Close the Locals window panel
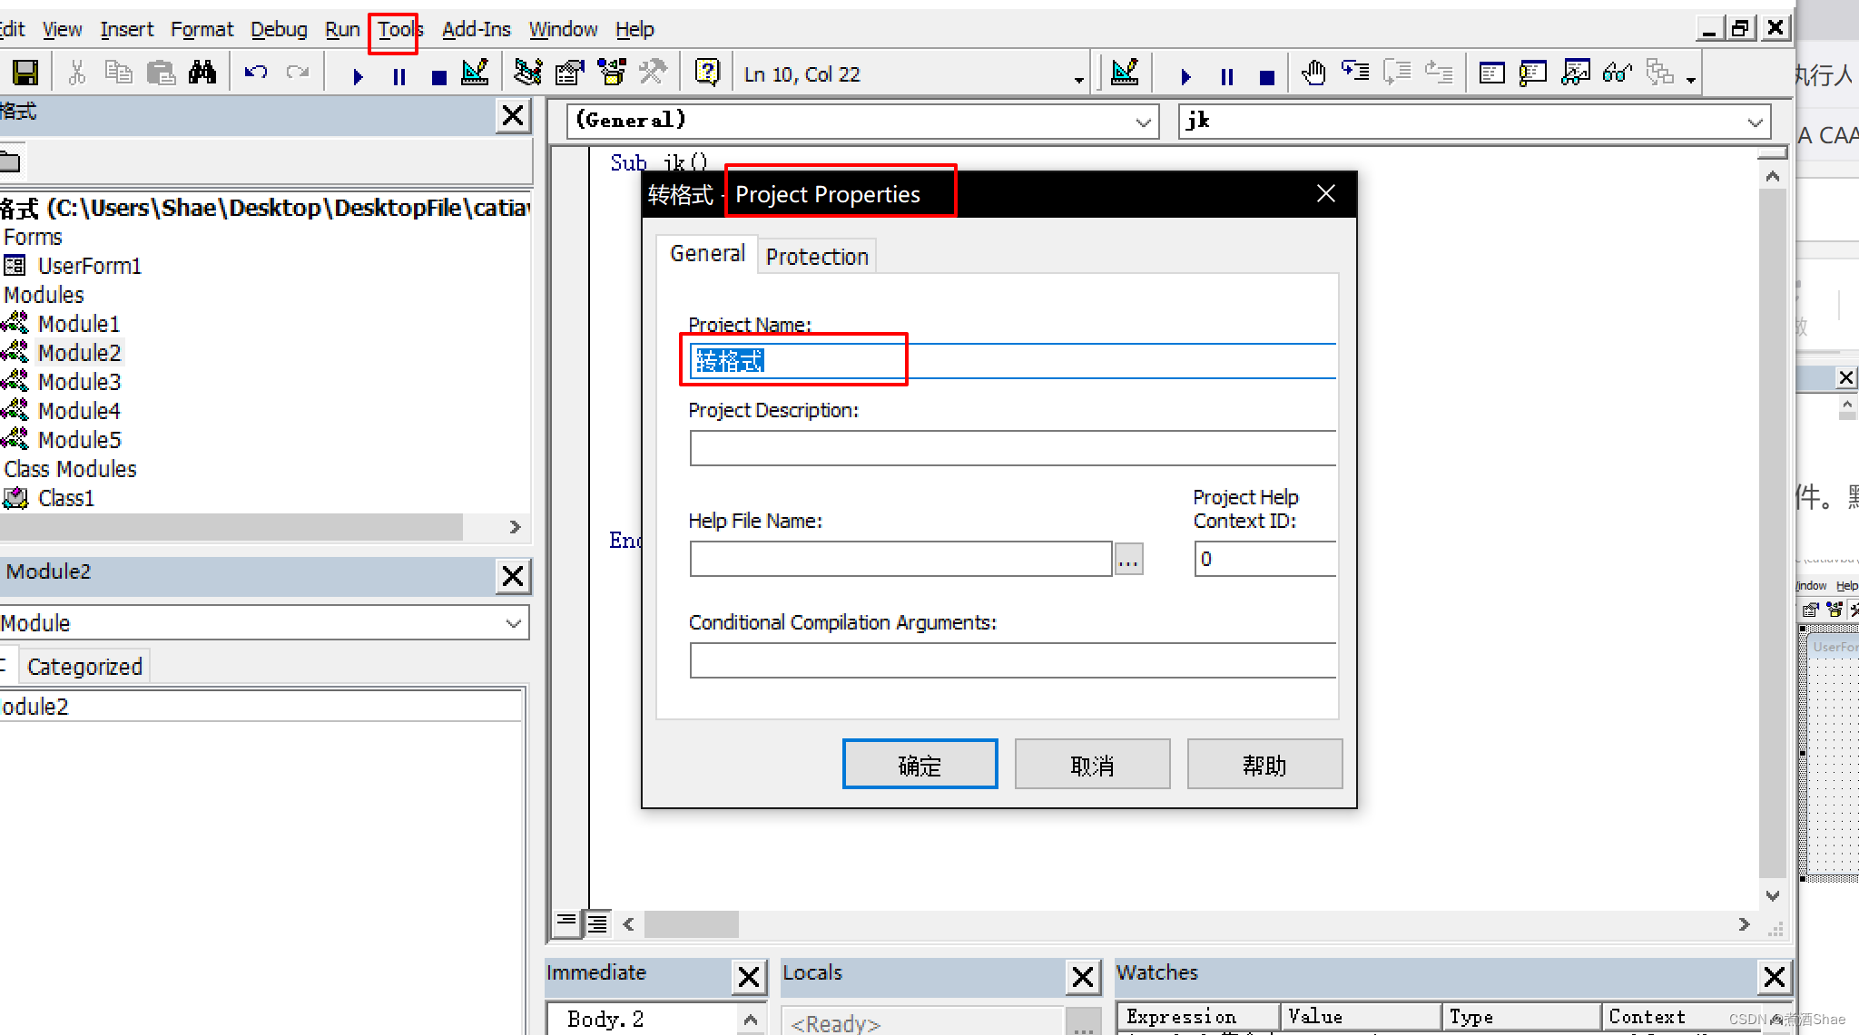 [1083, 977]
